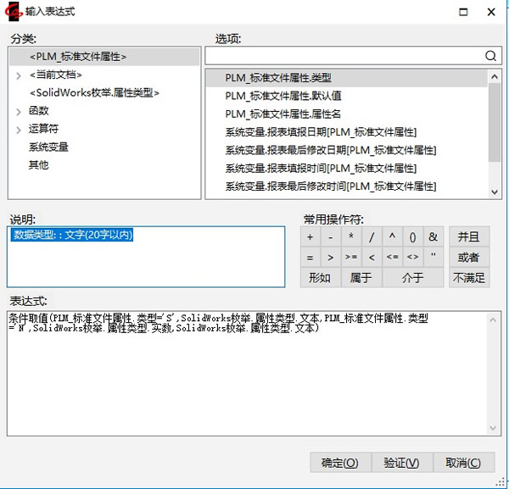Insert the ampersand concatenation operator
Screen dimensions: 509x489
tap(433, 237)
